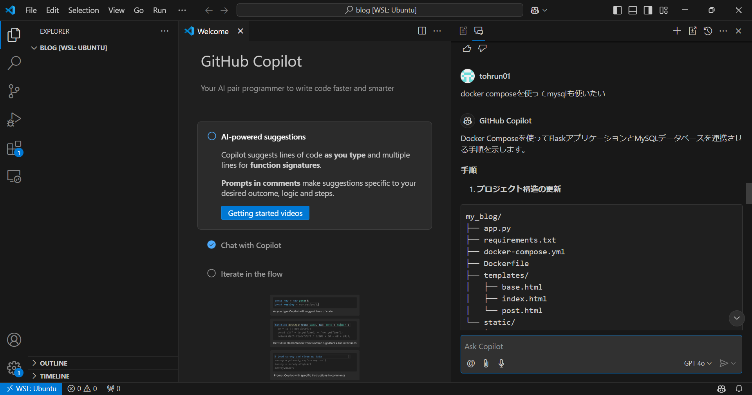Screen dimensions: 752x395
Task: Go back in navigation history
Action: (x=209, y=10)
